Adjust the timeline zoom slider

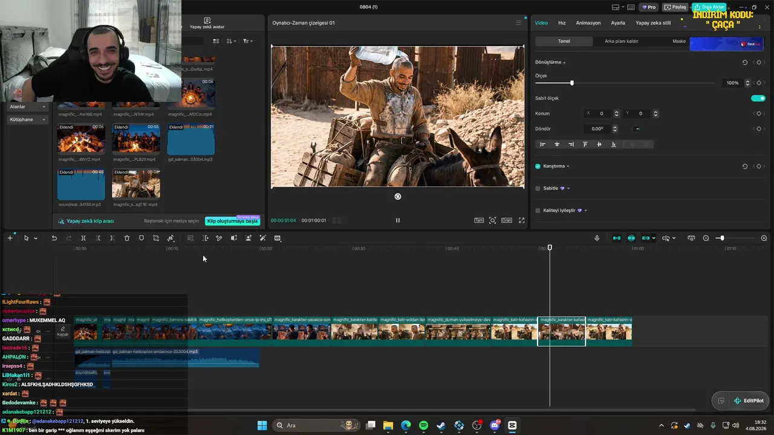coord(721,238)
